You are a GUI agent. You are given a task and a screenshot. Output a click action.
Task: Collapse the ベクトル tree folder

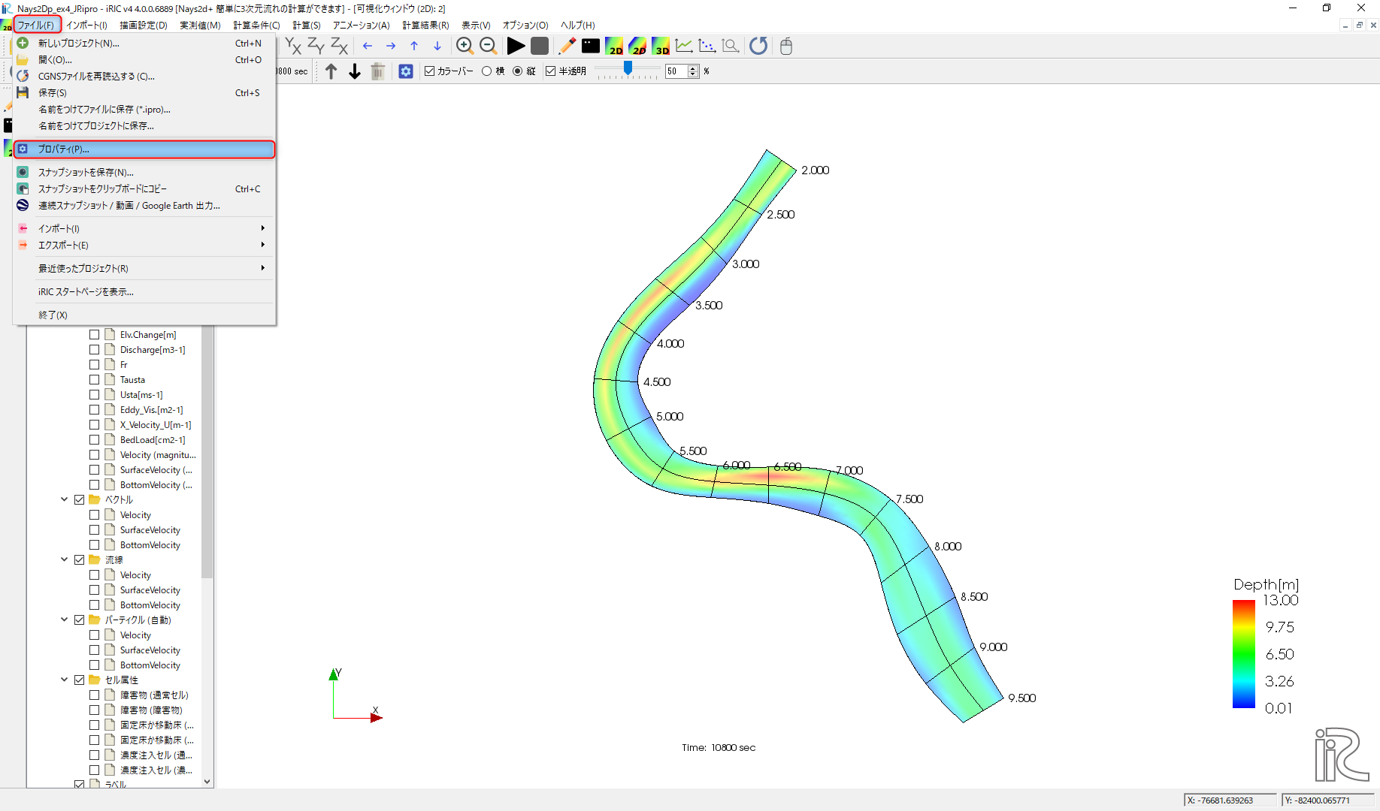[x=65, y=499]
